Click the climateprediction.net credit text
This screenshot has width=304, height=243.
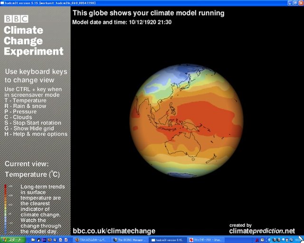tap(262, 231)
